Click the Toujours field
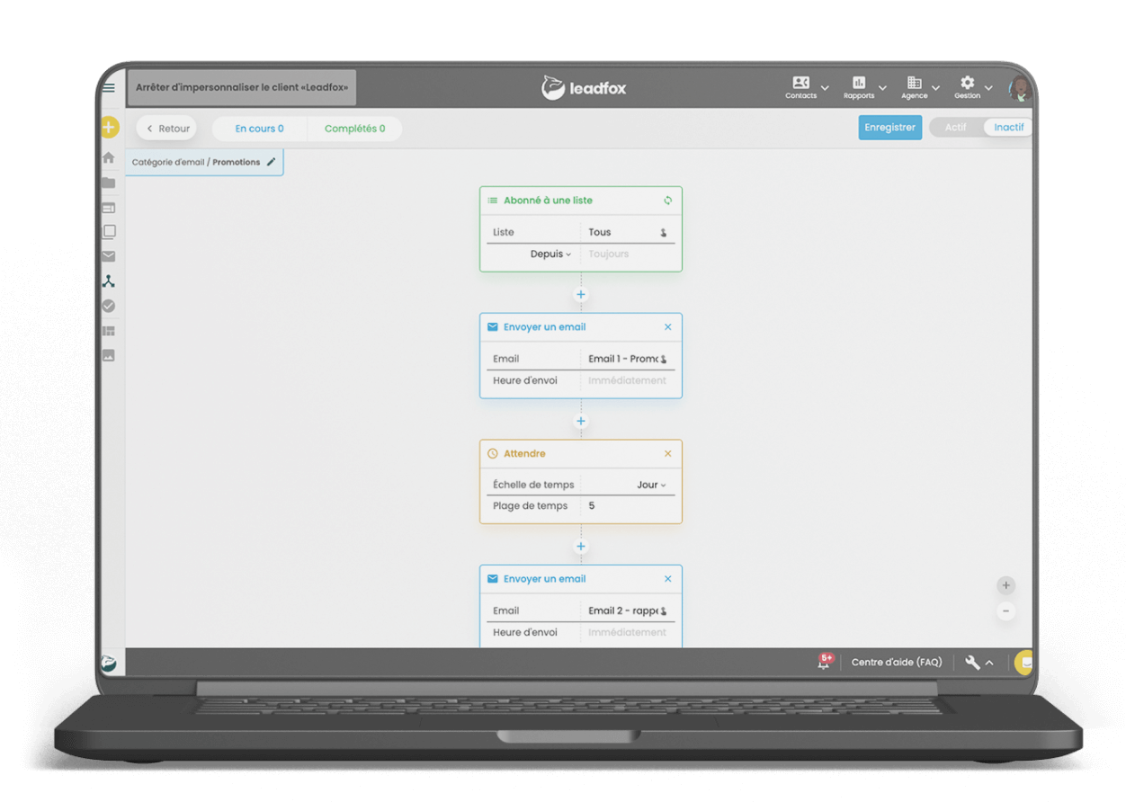This screenshot has height=802, width=1126. (628, 254)
